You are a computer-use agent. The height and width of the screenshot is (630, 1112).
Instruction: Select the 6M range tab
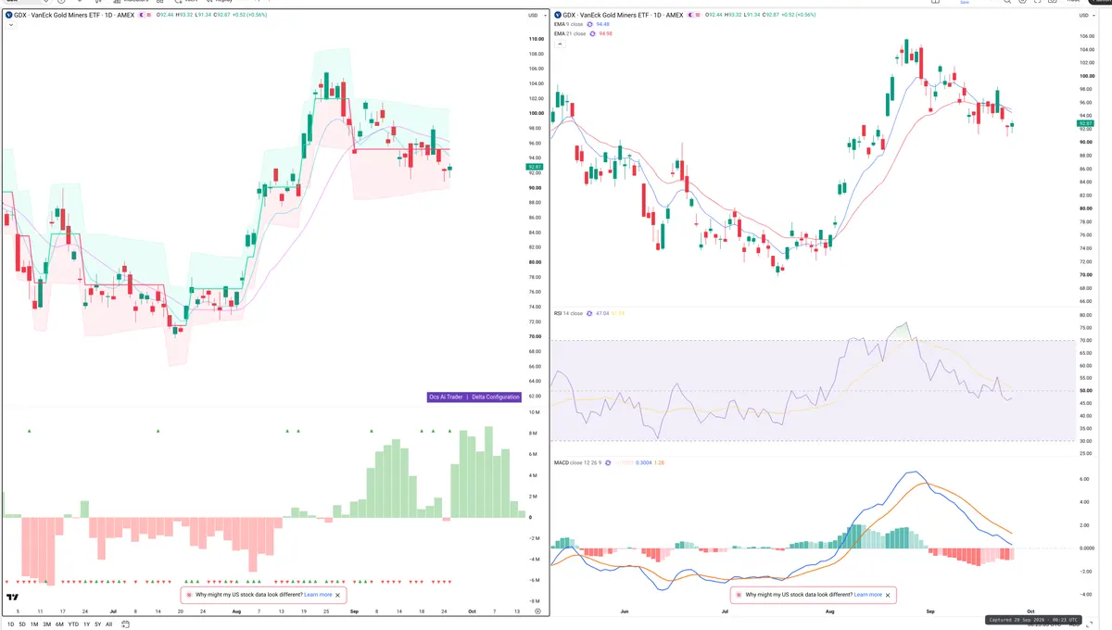[x=60, y=624]
